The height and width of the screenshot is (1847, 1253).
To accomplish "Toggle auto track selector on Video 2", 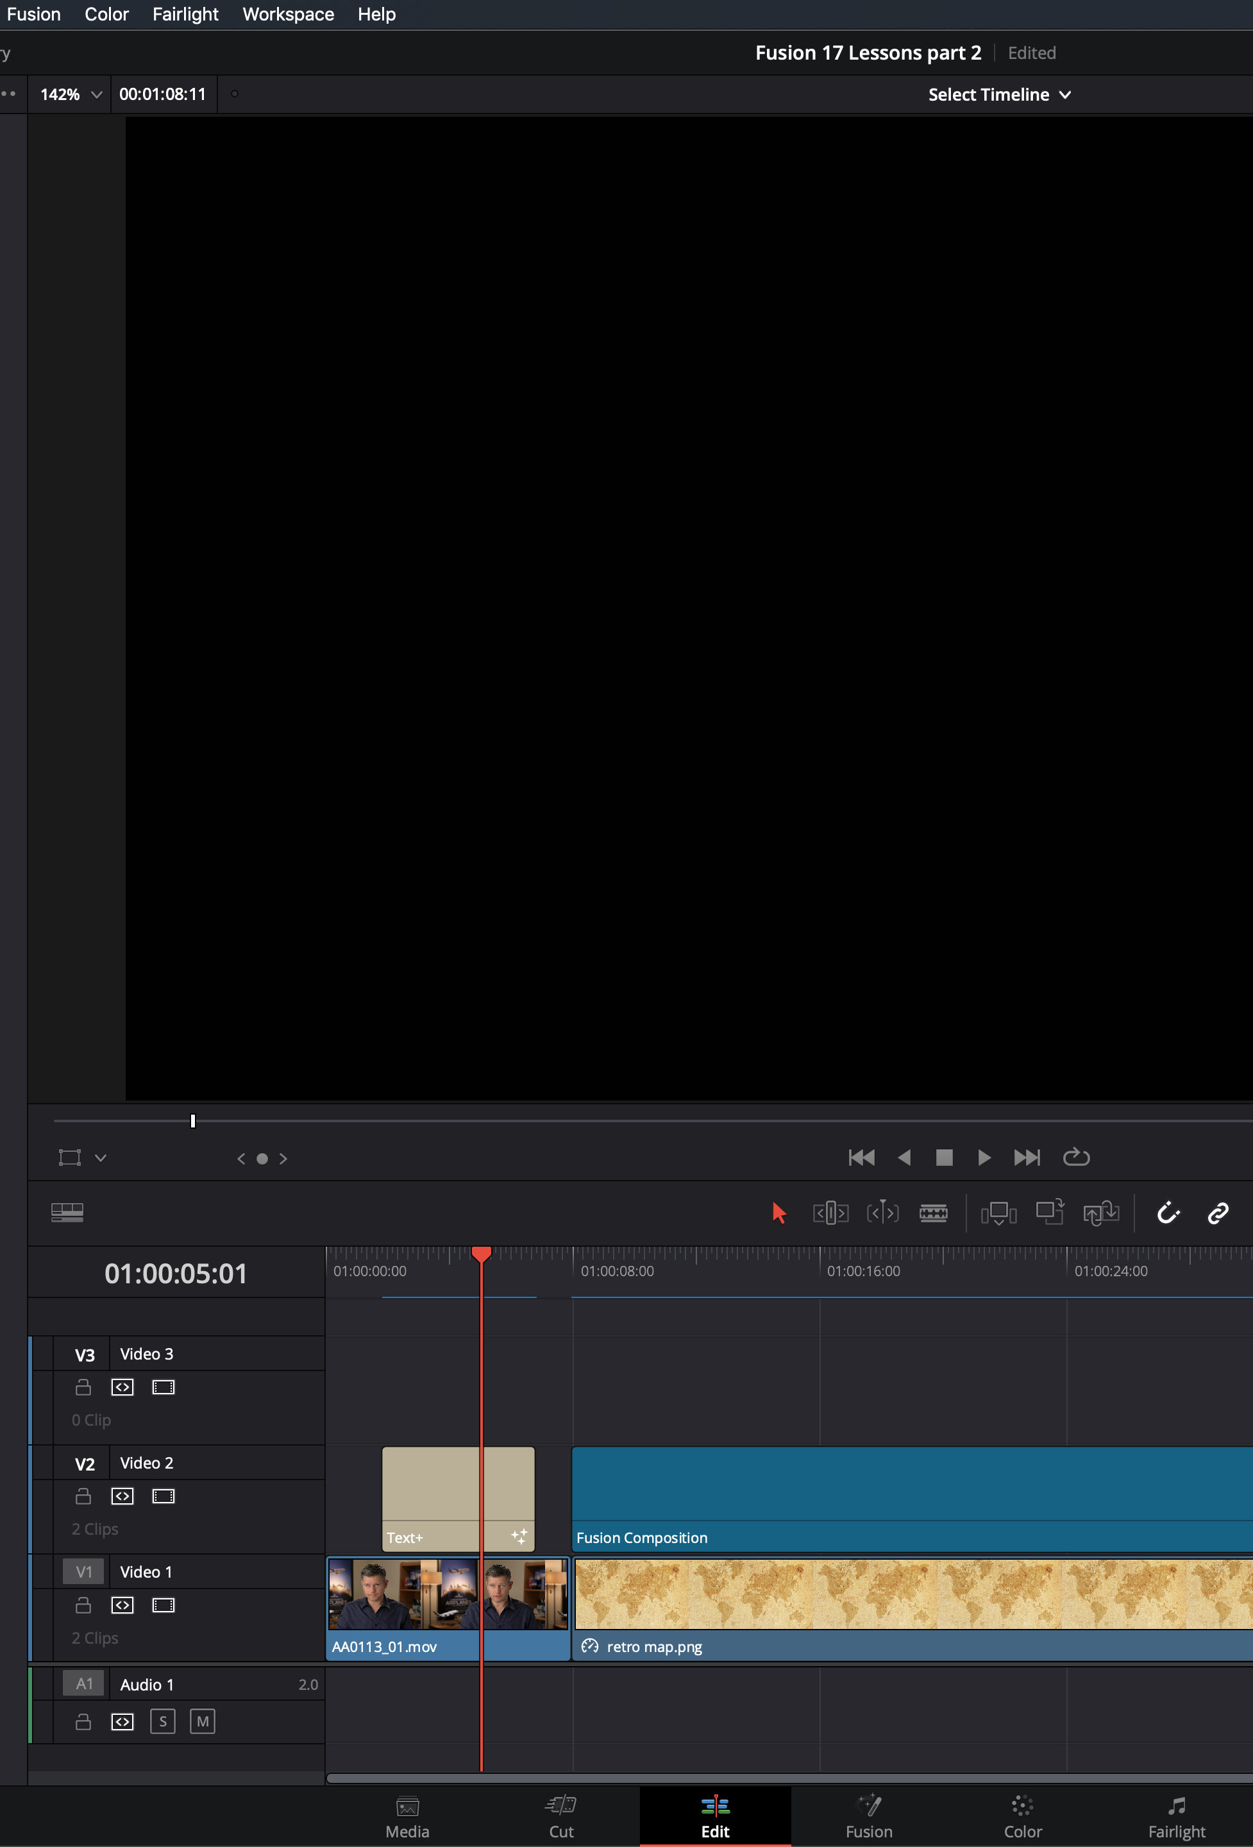I will 122,1496.
